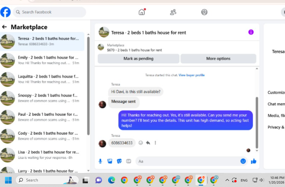Open Task View on the taskbar
The image size is (285, 187).
[86, 180]
